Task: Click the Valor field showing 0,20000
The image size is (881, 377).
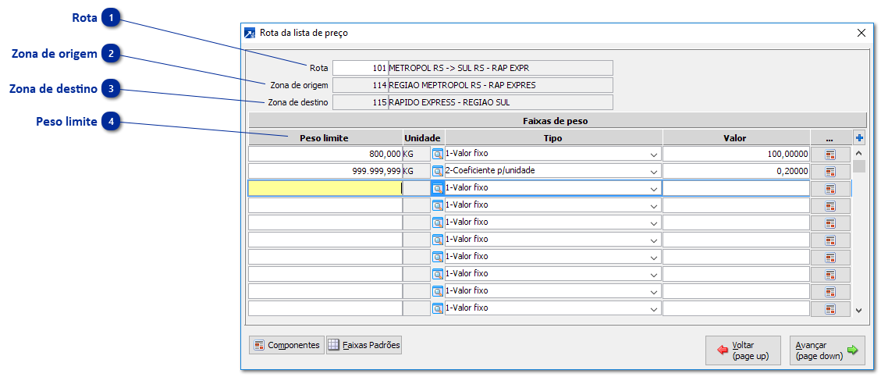Action: click(x=736, y=172)
